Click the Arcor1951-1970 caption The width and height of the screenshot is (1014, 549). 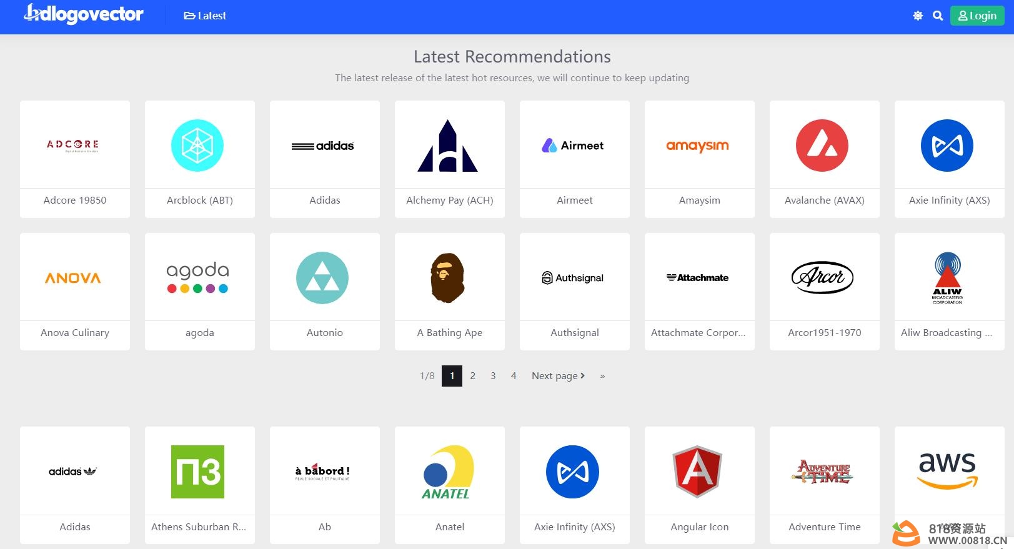point(825,333)
